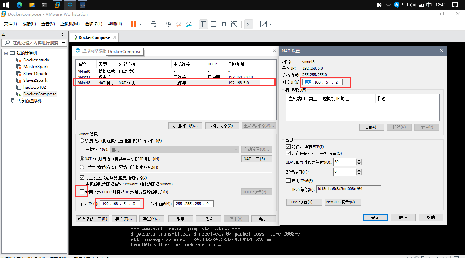This screenshot has width=465, height=258.
Task: Open the power options dropdown beside pause
Action: click(x=141, y=24)
